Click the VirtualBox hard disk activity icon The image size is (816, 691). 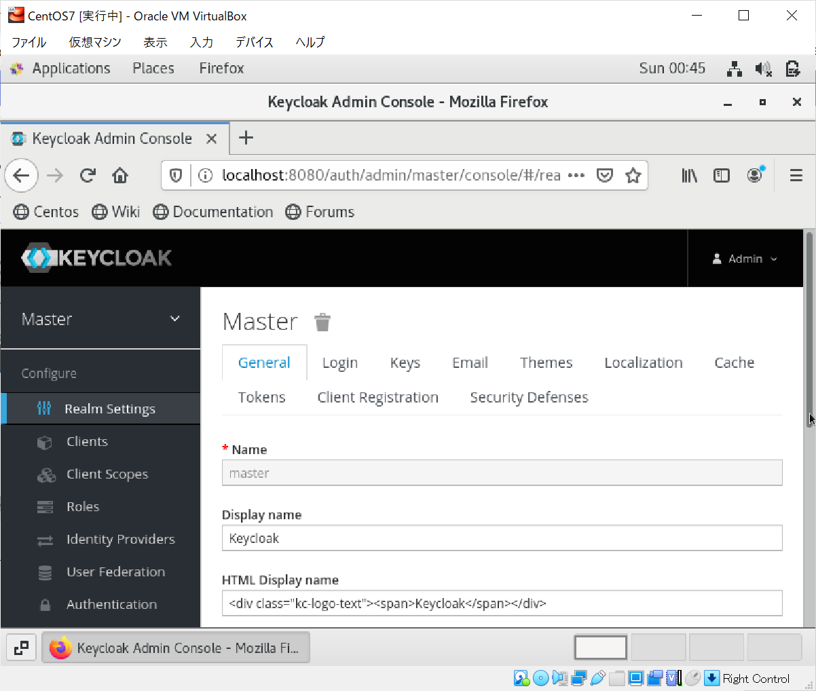521,678
